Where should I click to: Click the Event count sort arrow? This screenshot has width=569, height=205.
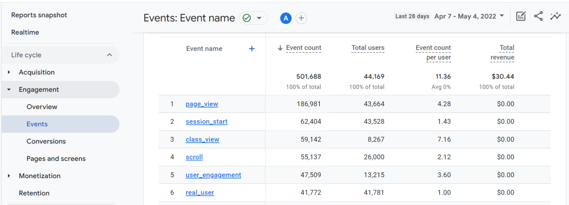click(280, 48)
